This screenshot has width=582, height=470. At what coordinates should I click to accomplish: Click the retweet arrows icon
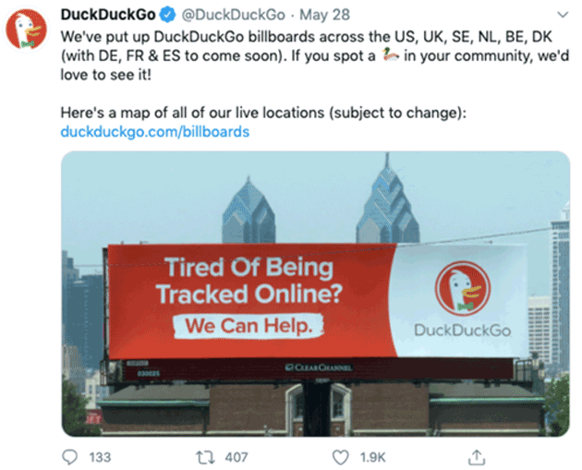[205, 457]
